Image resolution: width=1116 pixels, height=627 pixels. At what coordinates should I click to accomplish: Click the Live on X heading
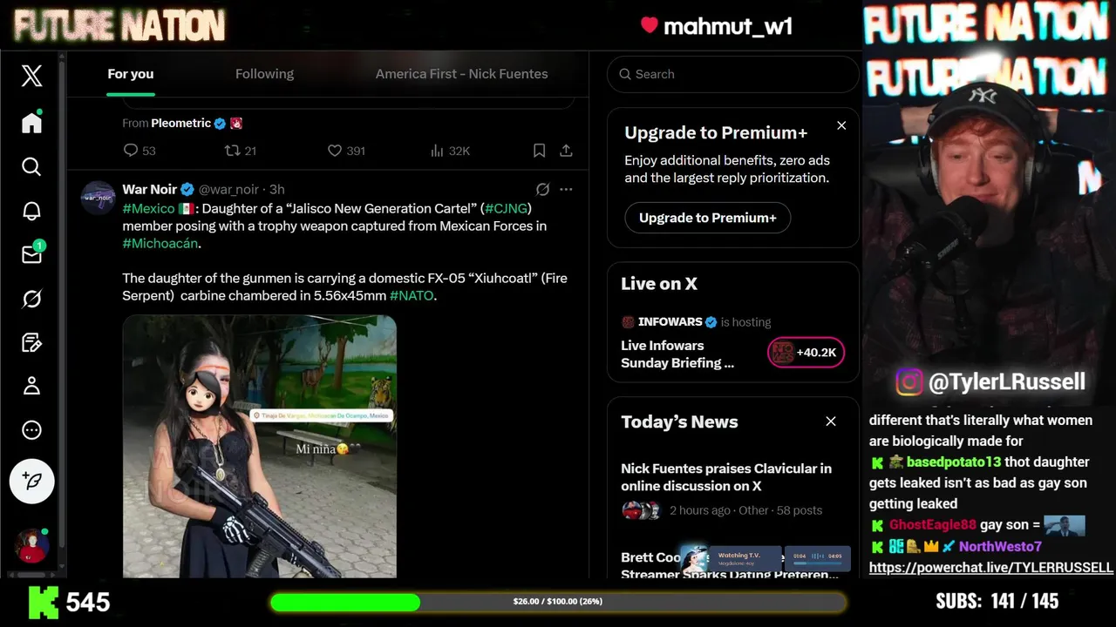pos(659,284)
